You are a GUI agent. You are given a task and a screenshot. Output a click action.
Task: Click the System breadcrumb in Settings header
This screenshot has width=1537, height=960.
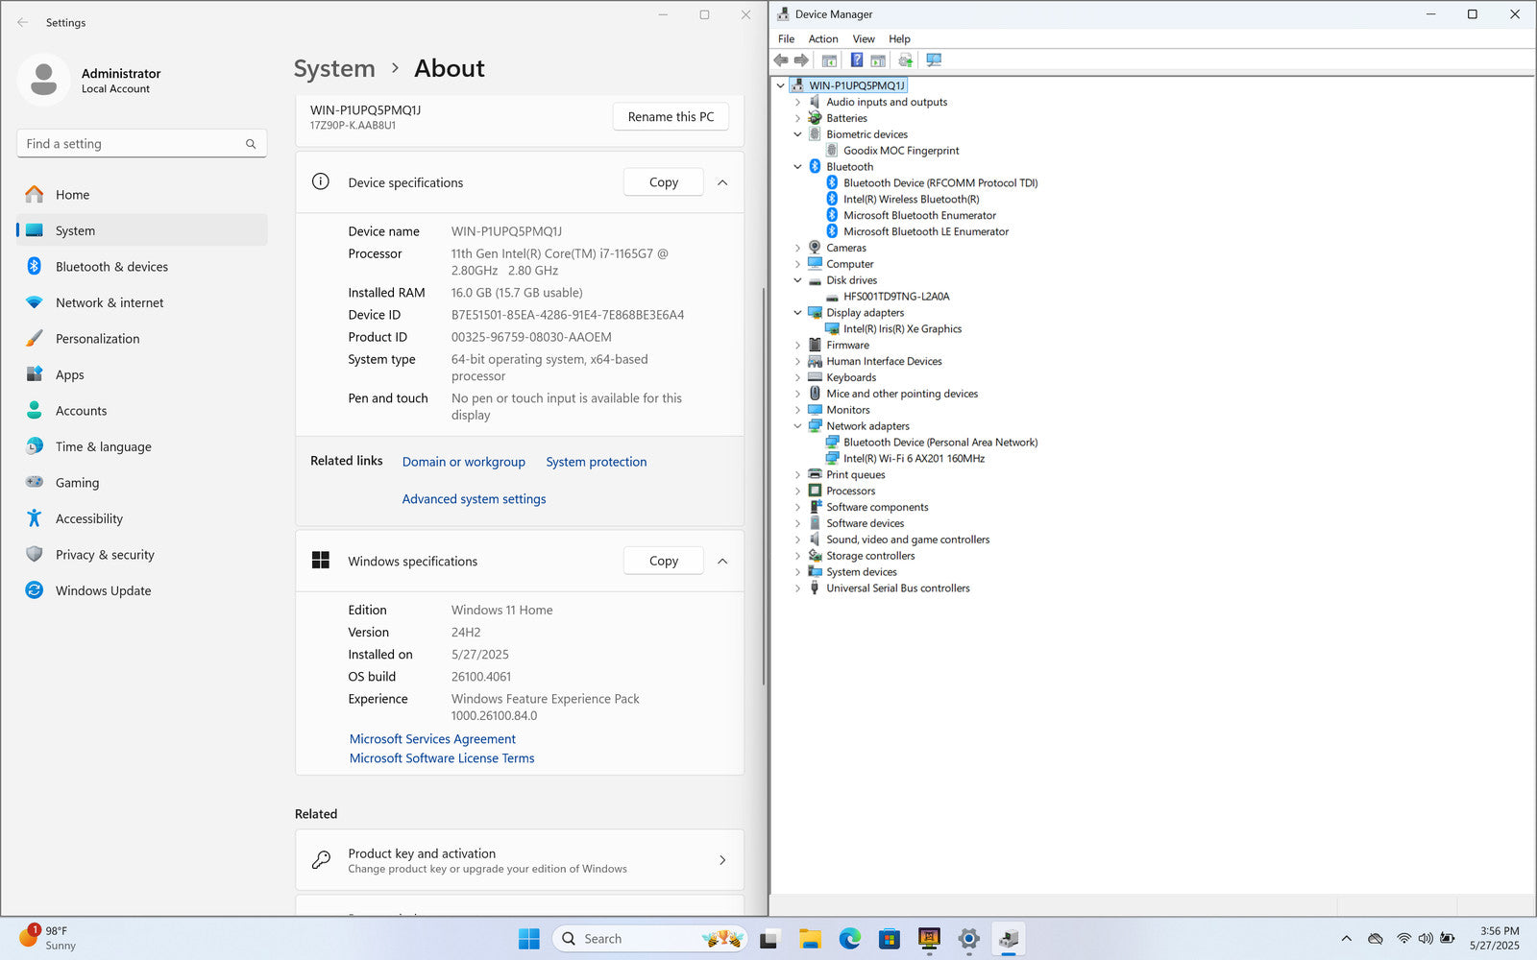coord(334,69)
